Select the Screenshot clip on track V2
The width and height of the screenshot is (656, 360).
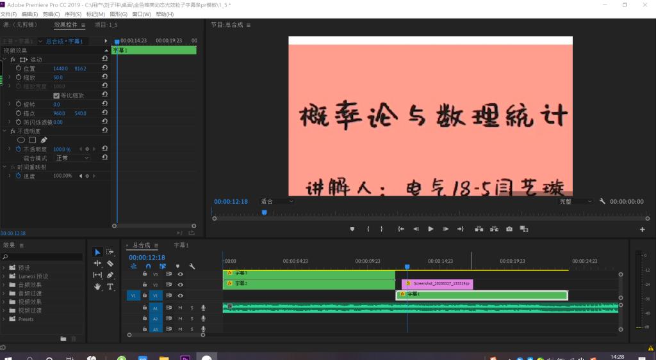[x=437, y=283]
